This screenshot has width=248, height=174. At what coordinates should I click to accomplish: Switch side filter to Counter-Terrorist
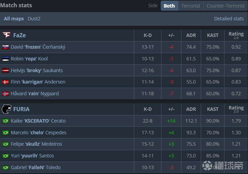(x=225, y=6)
